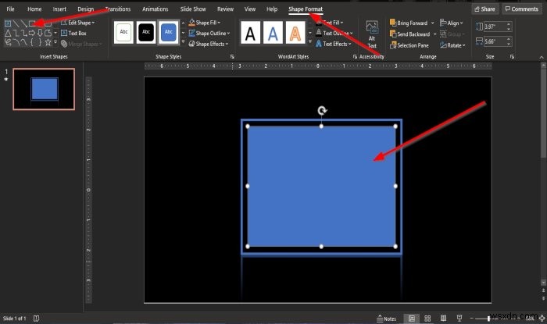Click the Bring Forward icon

[393, 23]
